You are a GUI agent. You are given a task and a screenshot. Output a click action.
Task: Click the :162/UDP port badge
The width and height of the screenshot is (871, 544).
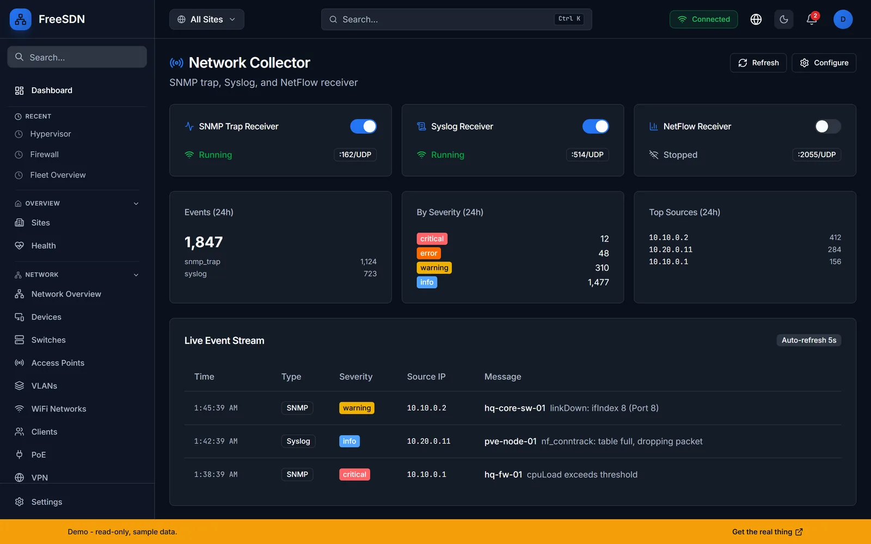pyautogui.click(x=355, y=154)
